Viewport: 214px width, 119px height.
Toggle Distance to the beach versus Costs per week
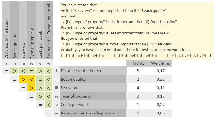click(40, 71)
